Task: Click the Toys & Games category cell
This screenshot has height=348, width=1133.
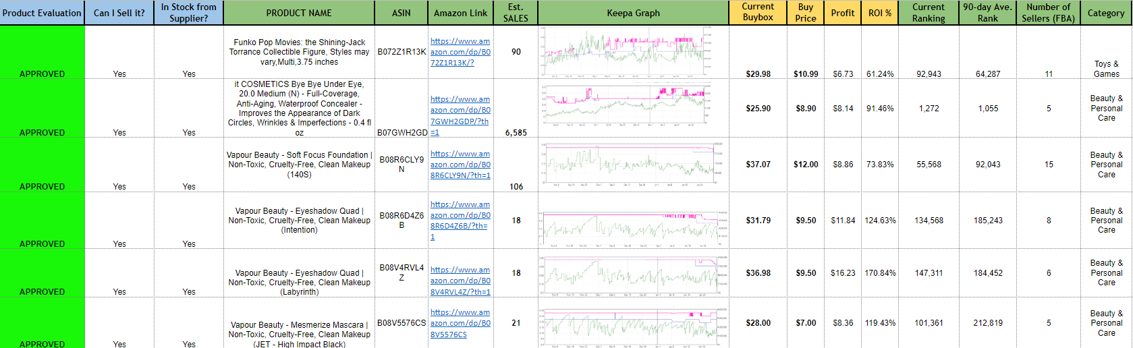Action: 1106,69
